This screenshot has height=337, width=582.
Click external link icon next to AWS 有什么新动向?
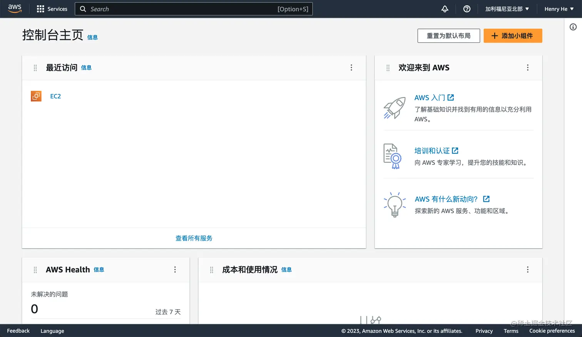pyautogui.click(x=486, y=199)
